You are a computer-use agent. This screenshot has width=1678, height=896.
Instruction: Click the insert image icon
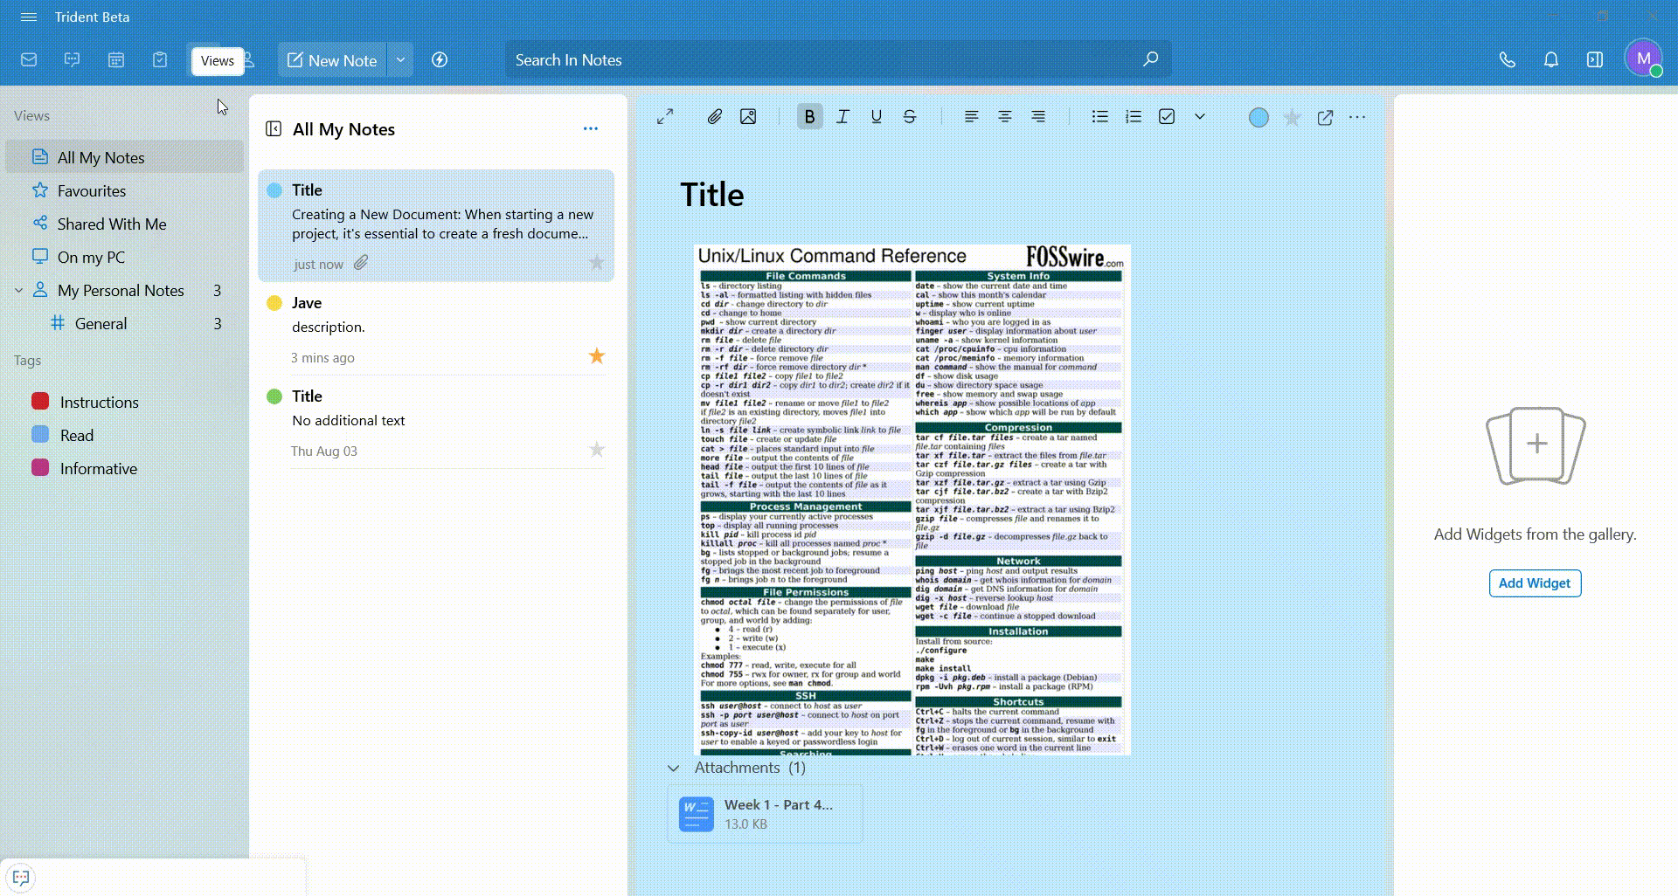pos(748,117)
